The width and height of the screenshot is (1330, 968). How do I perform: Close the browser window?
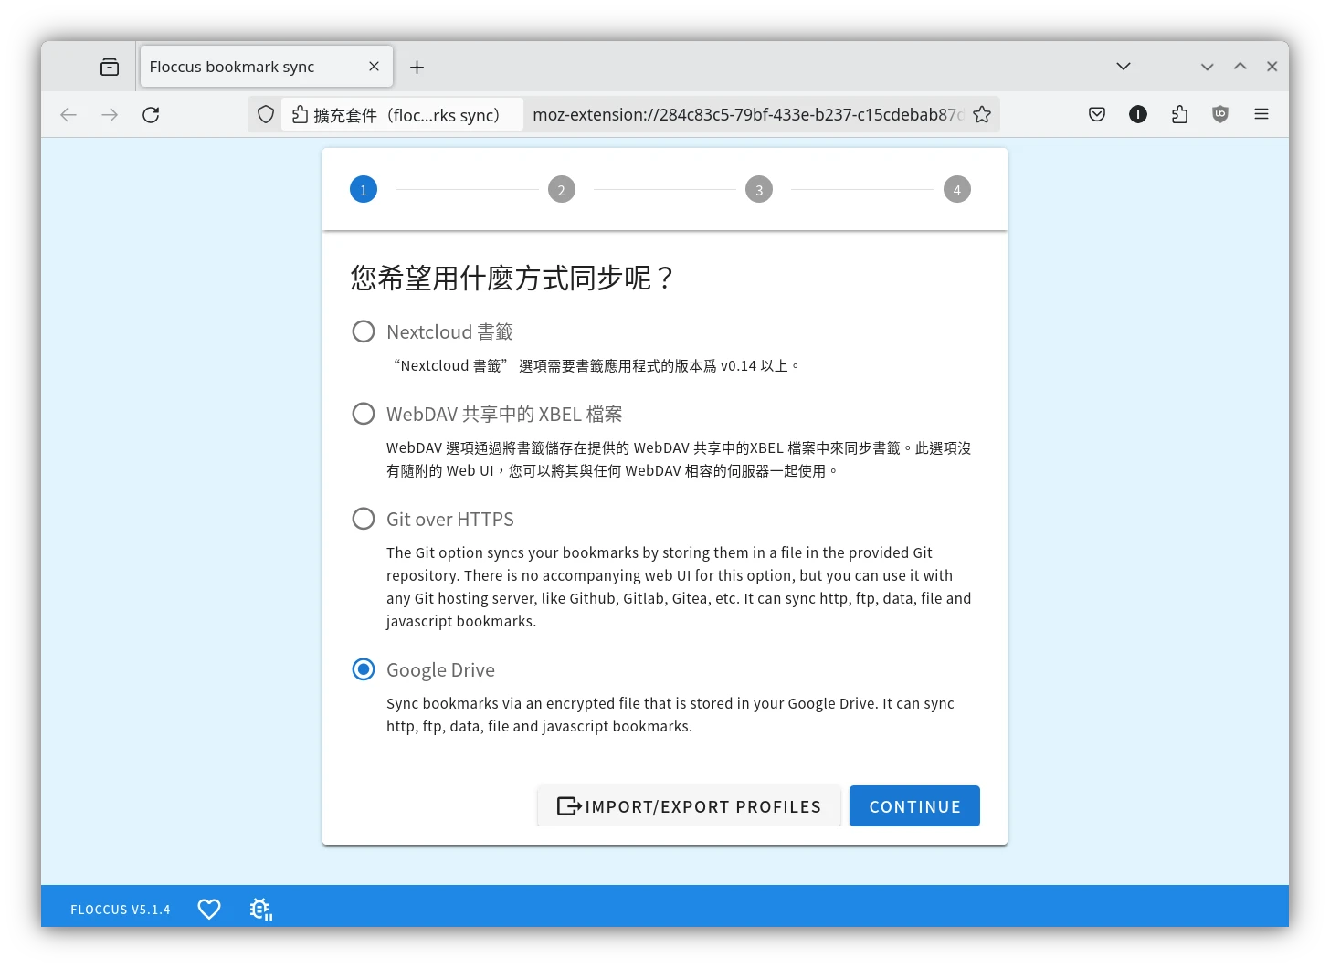(x=1272, y=67)
